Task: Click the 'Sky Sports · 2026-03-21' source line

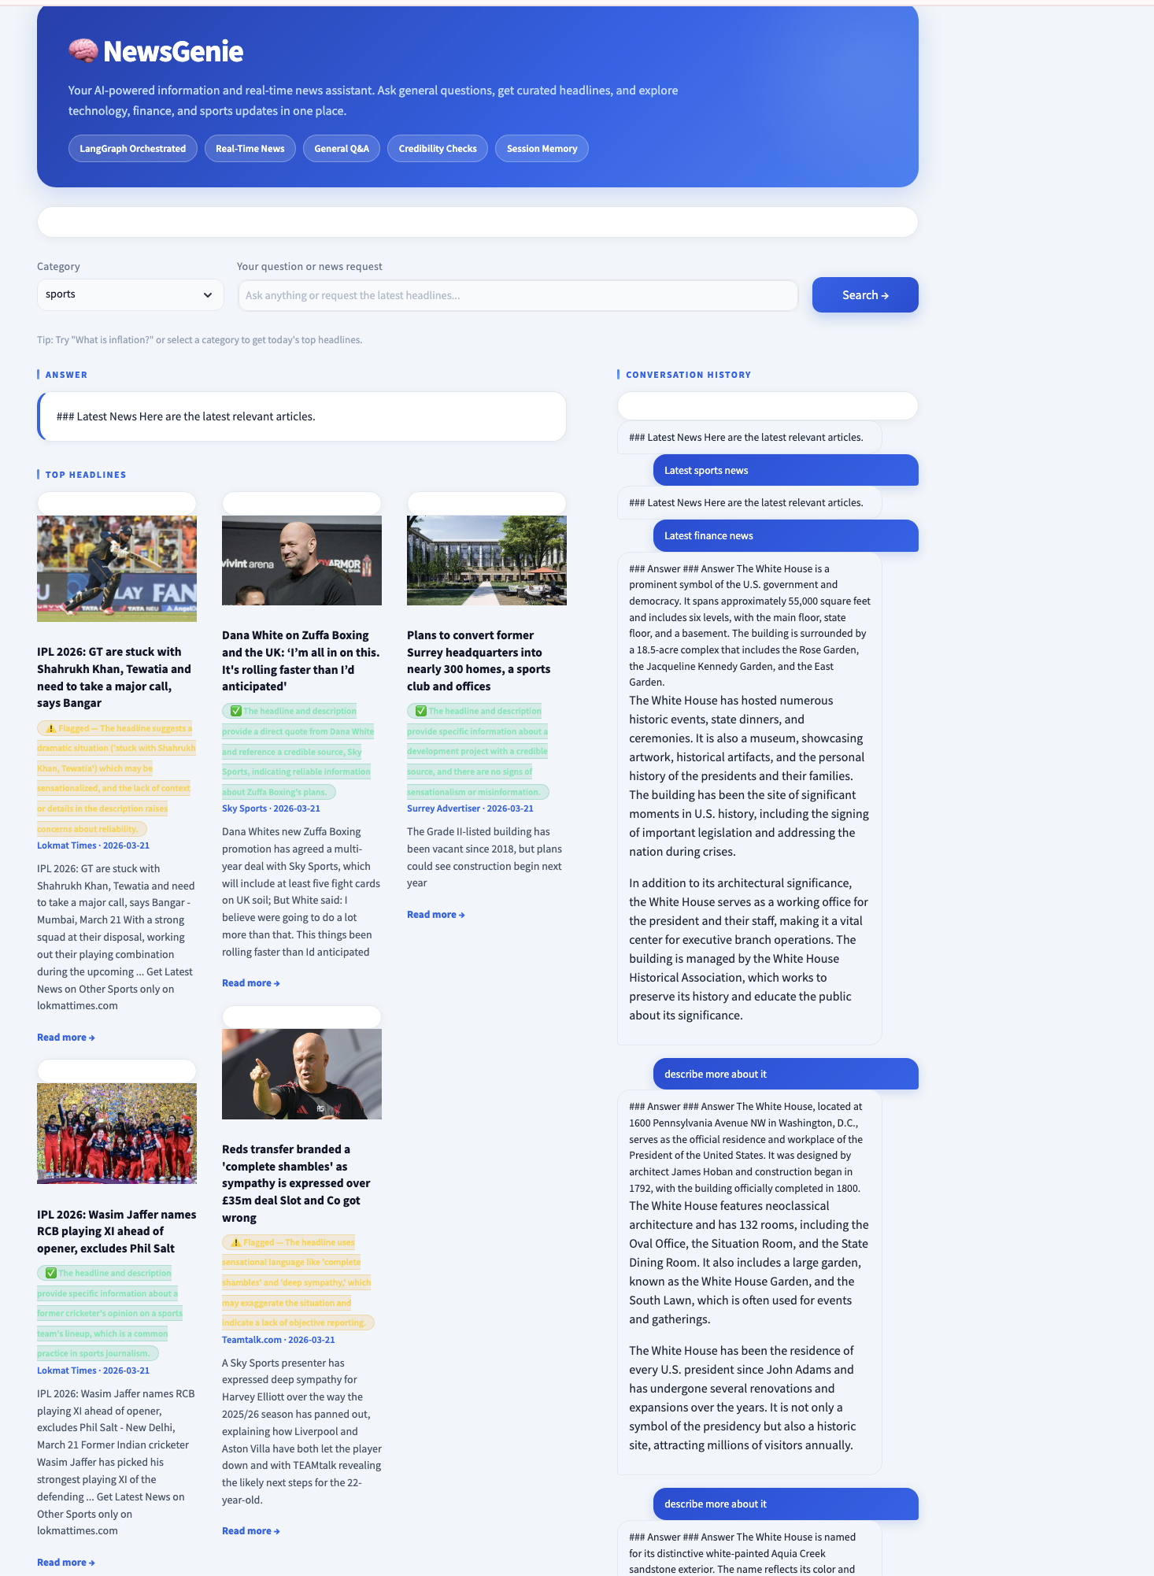Action: pyautogui.click(x=271, y=808)
